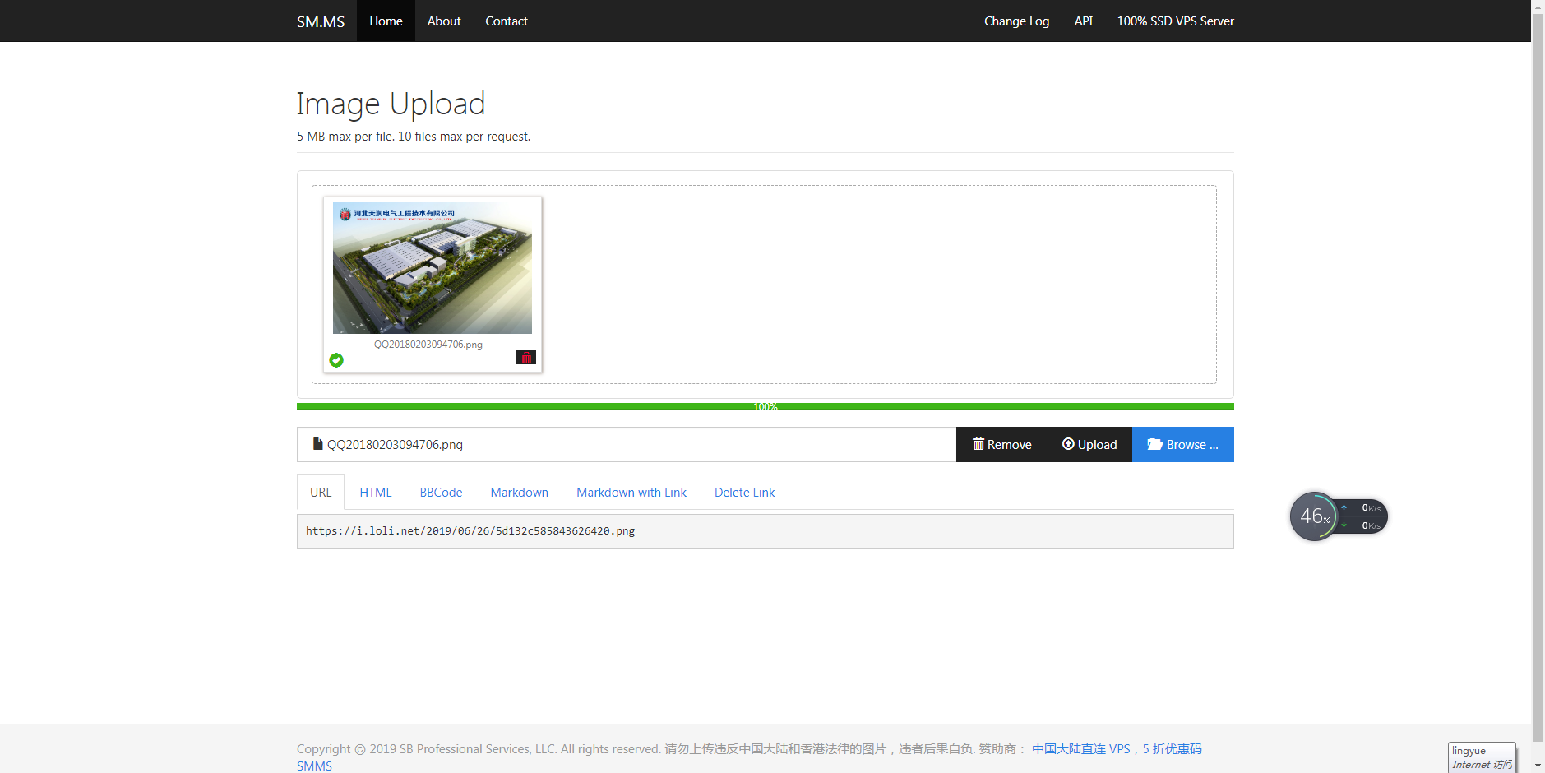Screen dimensions: 1545x773
Task: Open the Contact page
Action: click(x=507, y=21)
